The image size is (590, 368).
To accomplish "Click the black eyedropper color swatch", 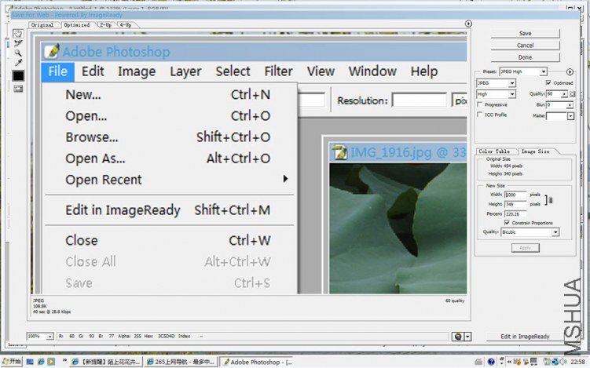I will click(x=18, y=76).
